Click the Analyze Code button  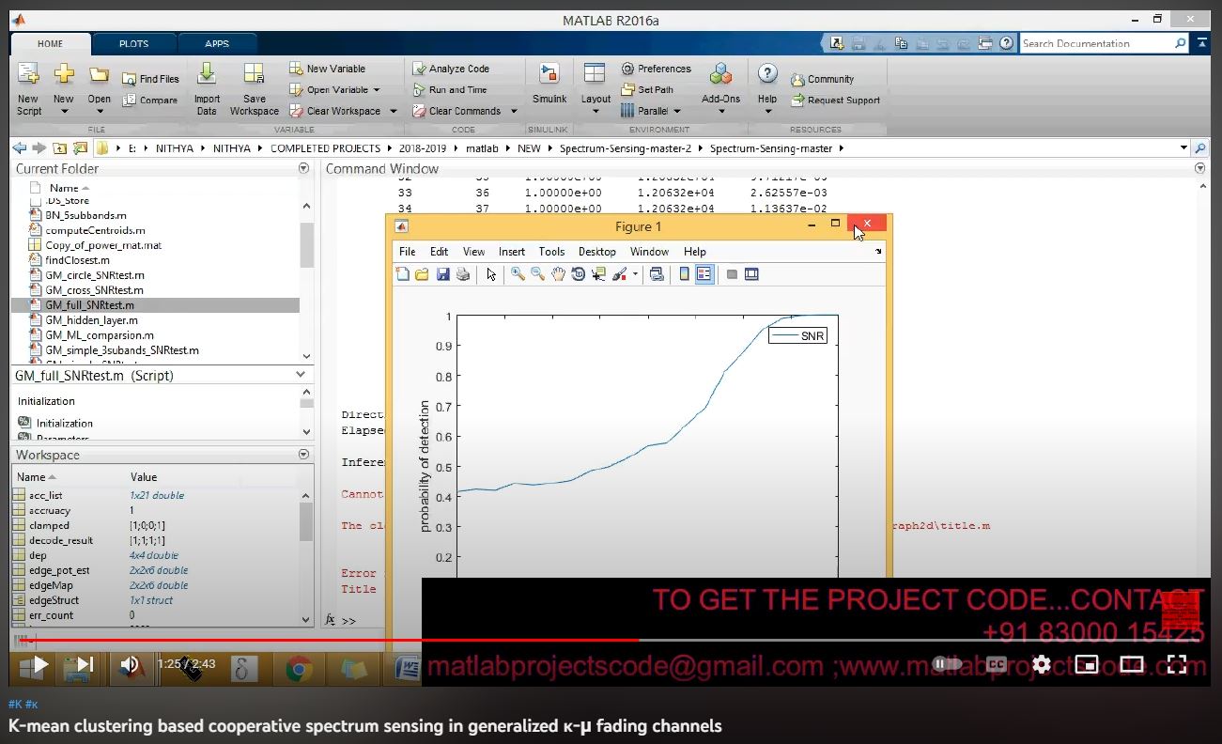451,69
